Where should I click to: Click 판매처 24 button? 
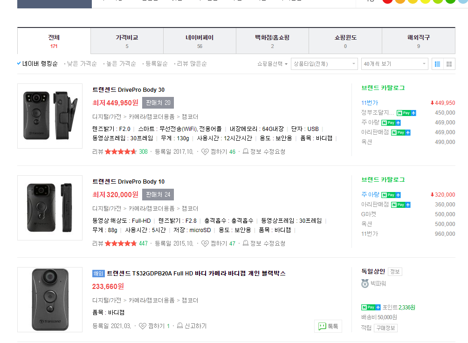coord(158,195)
